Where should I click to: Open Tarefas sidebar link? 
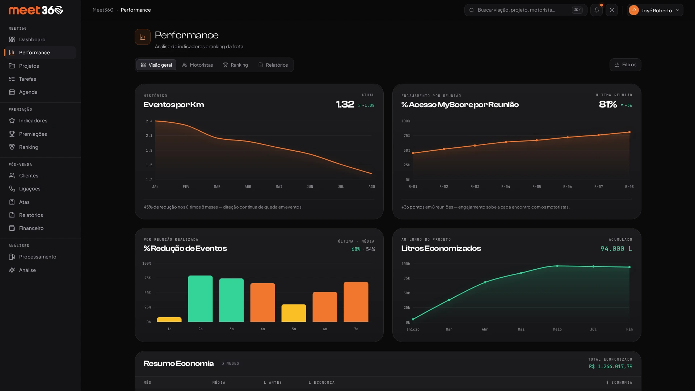point(41,79)
